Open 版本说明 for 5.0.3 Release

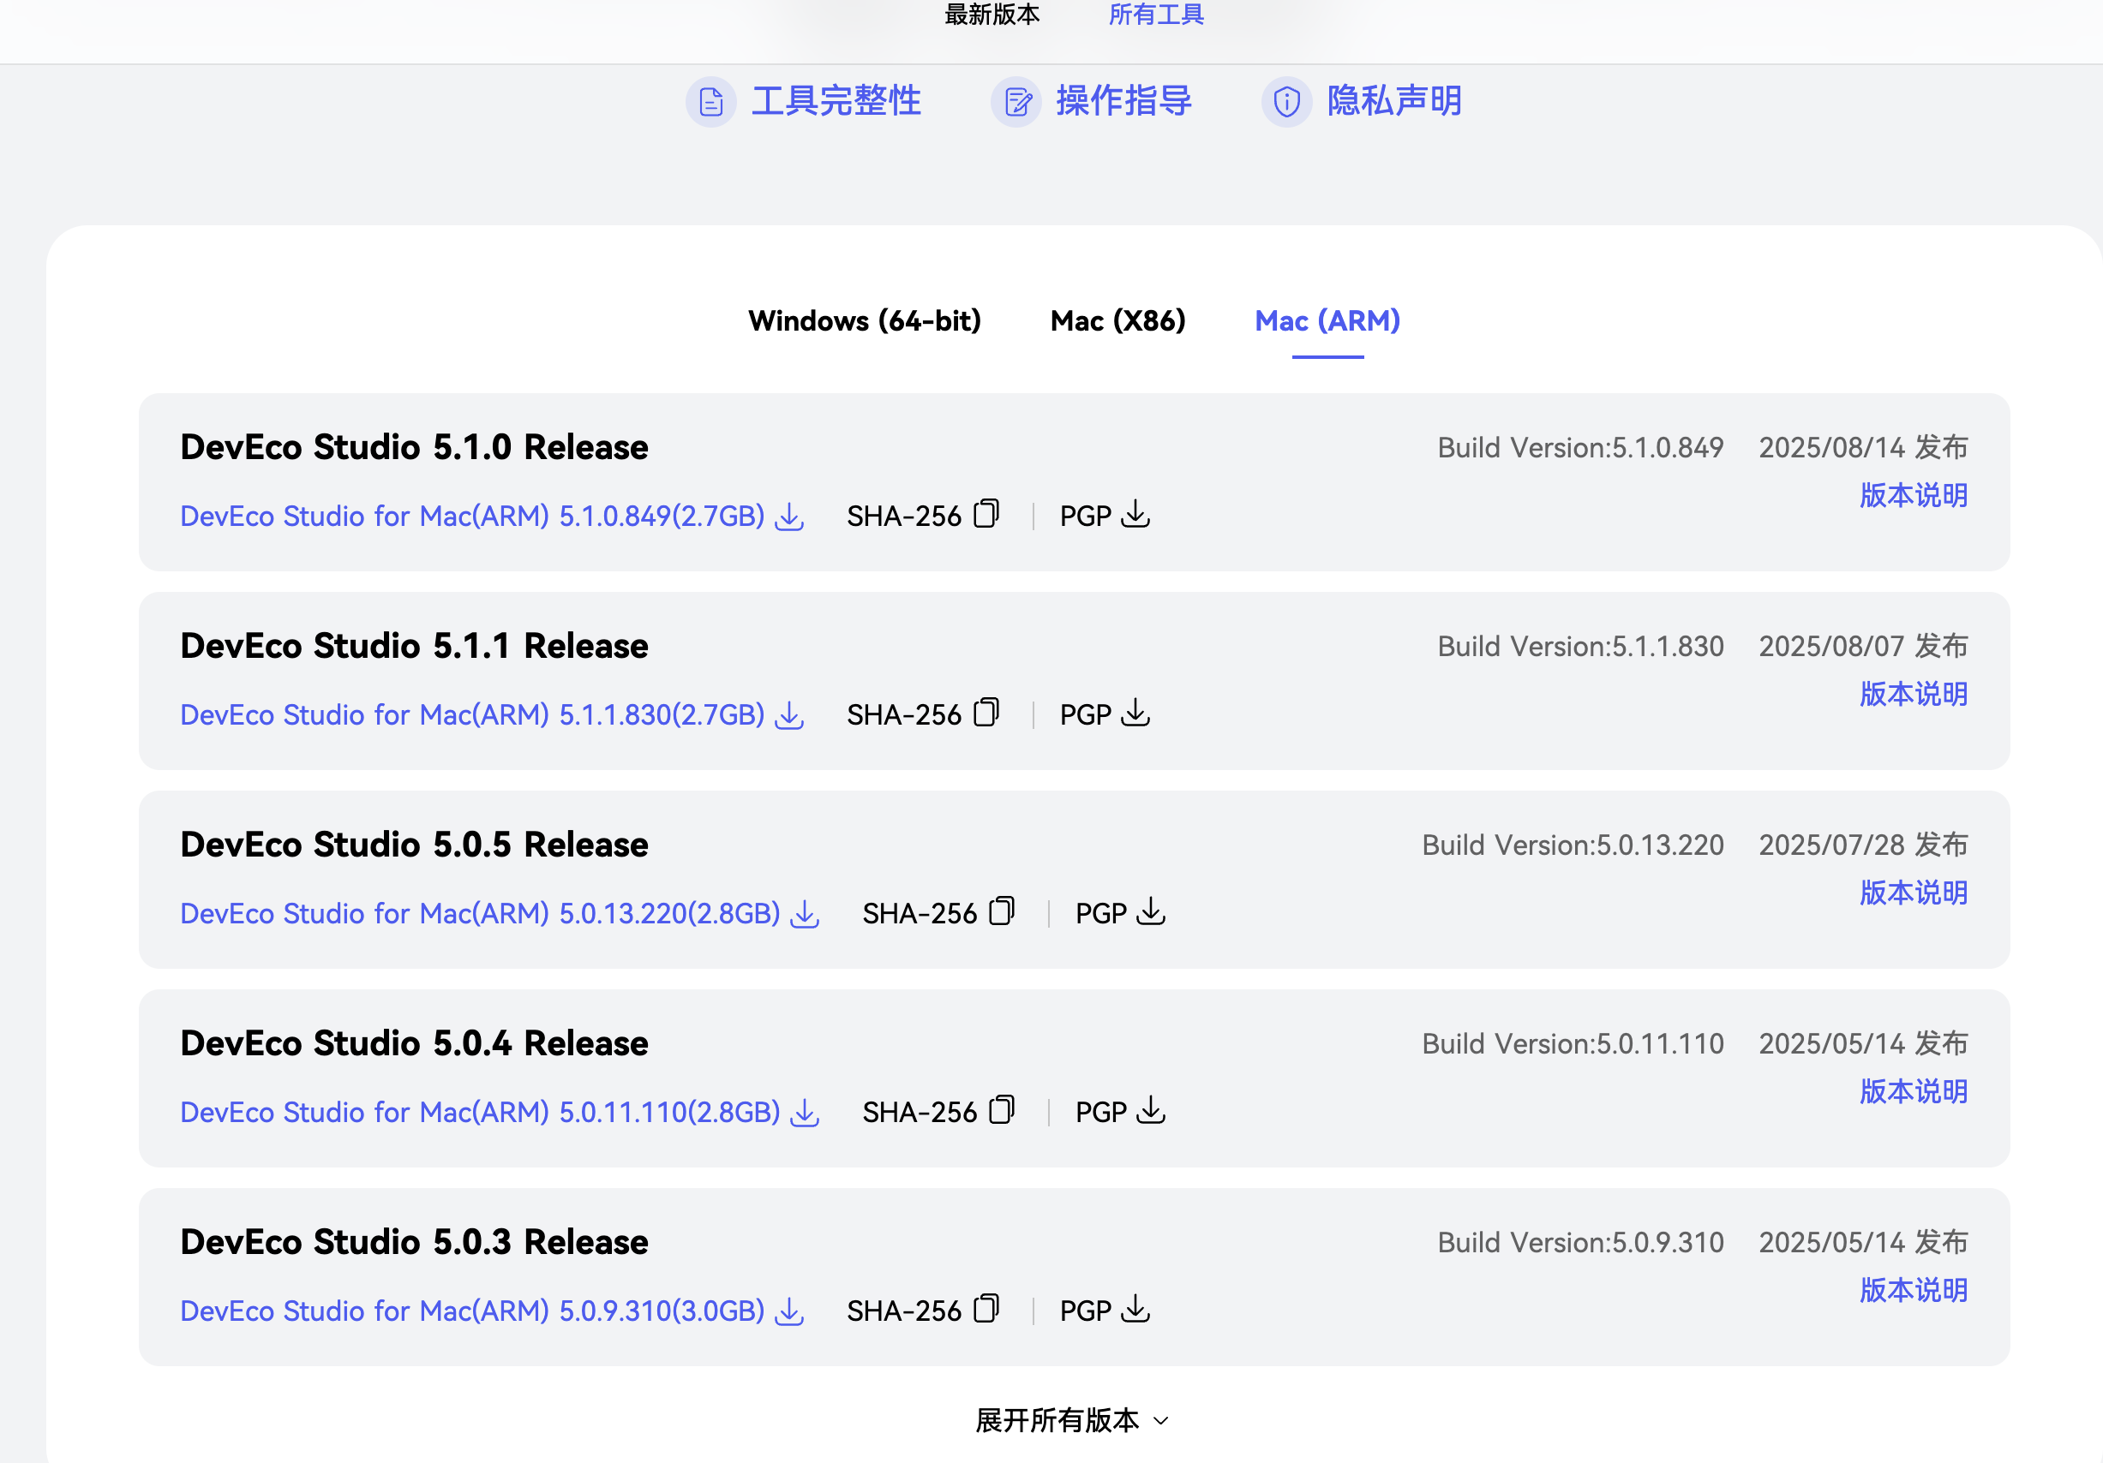click(x=1914, y=1290)
